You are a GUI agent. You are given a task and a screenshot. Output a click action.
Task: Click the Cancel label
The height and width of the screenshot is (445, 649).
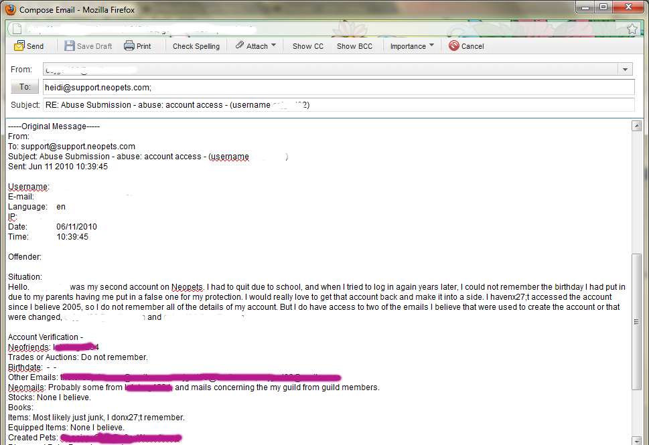coord(473,46)
